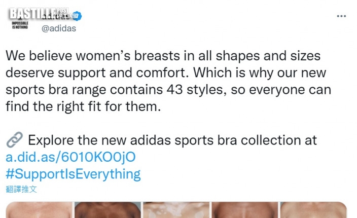Click the 翻譯推文 translate tweet link

click(x=21, y=189)
